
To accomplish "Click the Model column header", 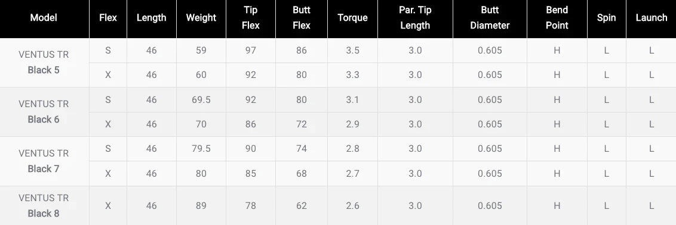I will 44,18.
